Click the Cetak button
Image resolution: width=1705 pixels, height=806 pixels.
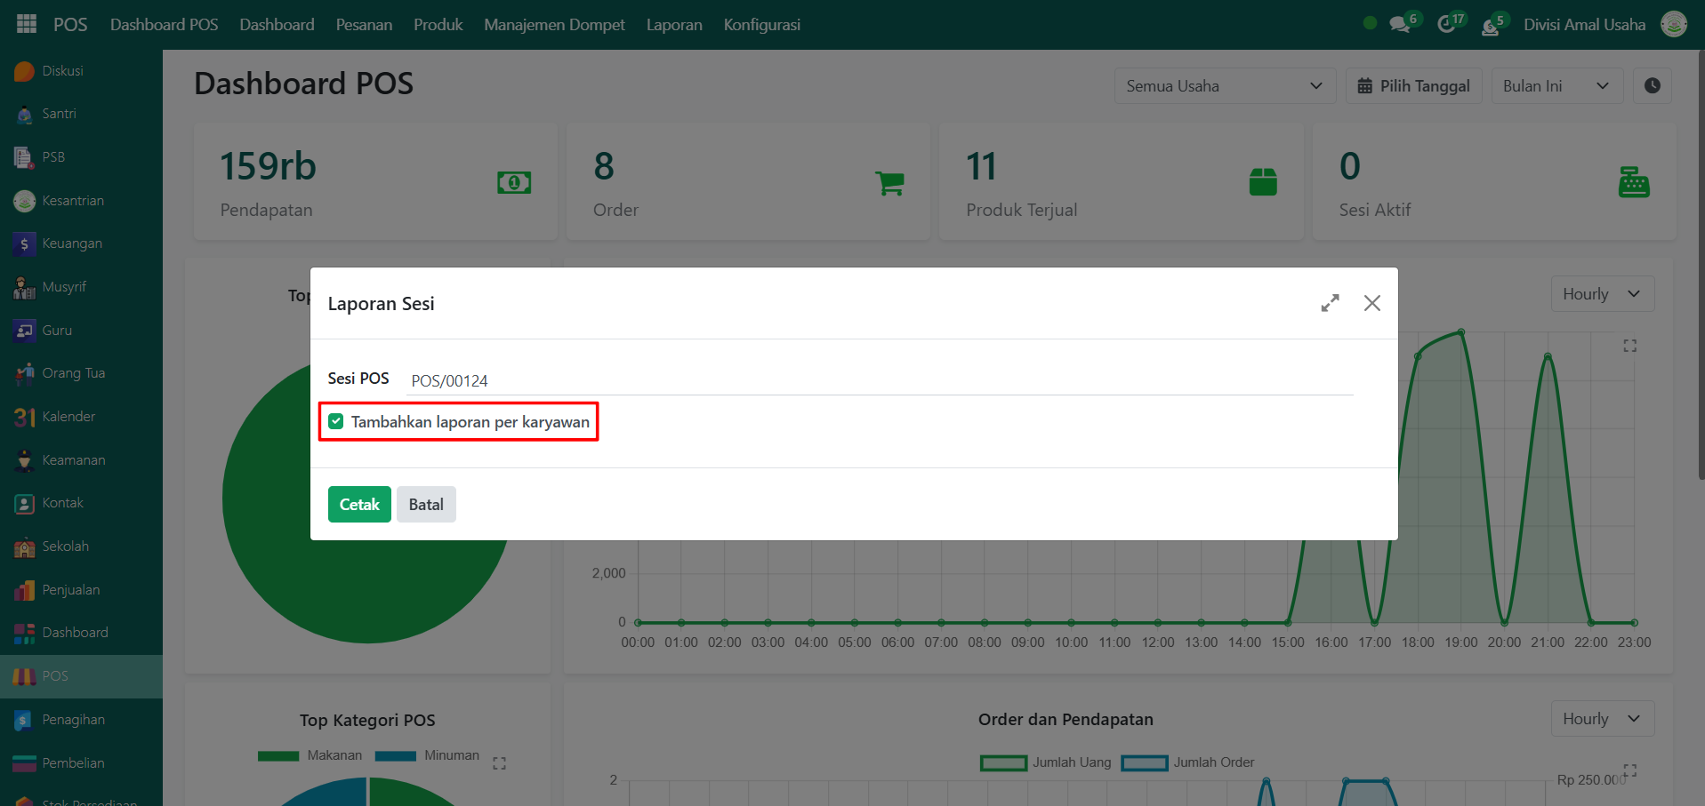[x=359, y=505]
